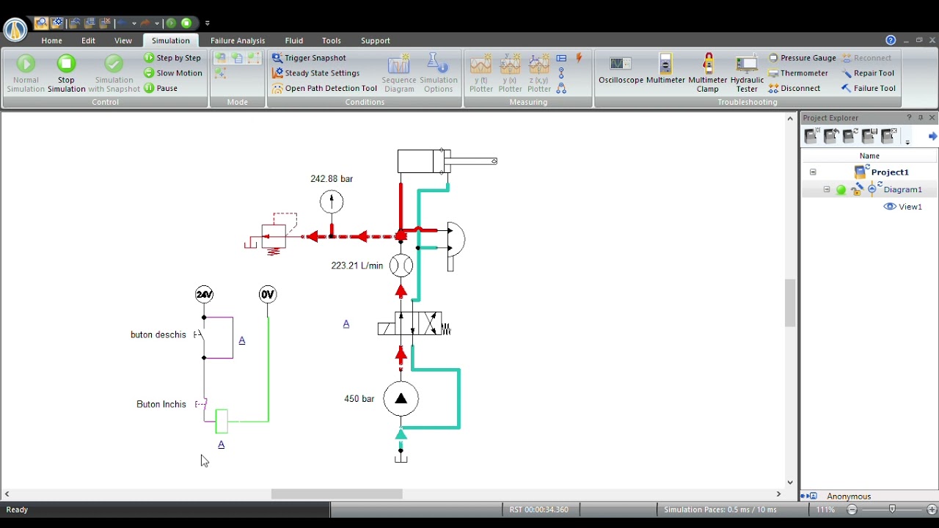Viewport: 939px width, 528px height.
Task: Open the y(t) Plotter
Action: (481, 73)
